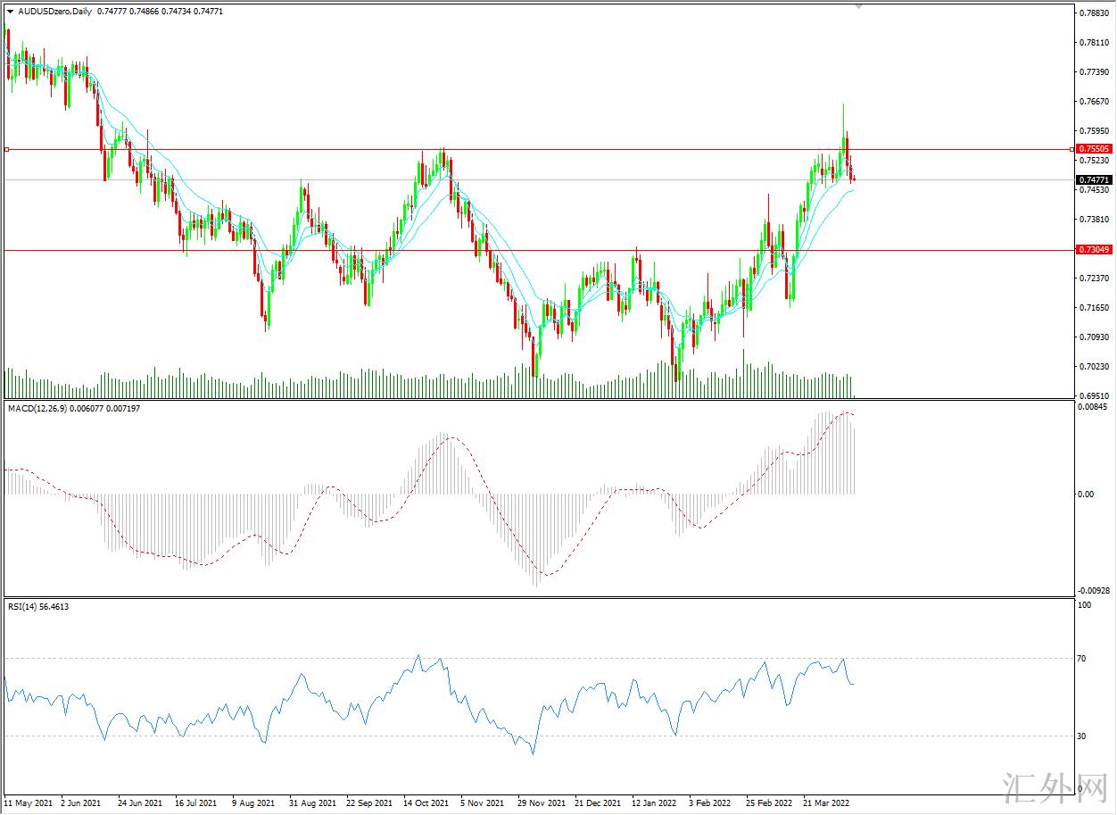Click the gray chart shift triangle marker

[x=858, y=6]
